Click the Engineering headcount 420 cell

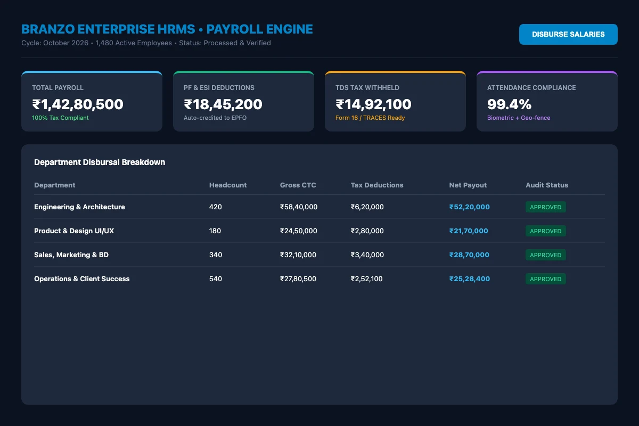click(x=216, y=207)
